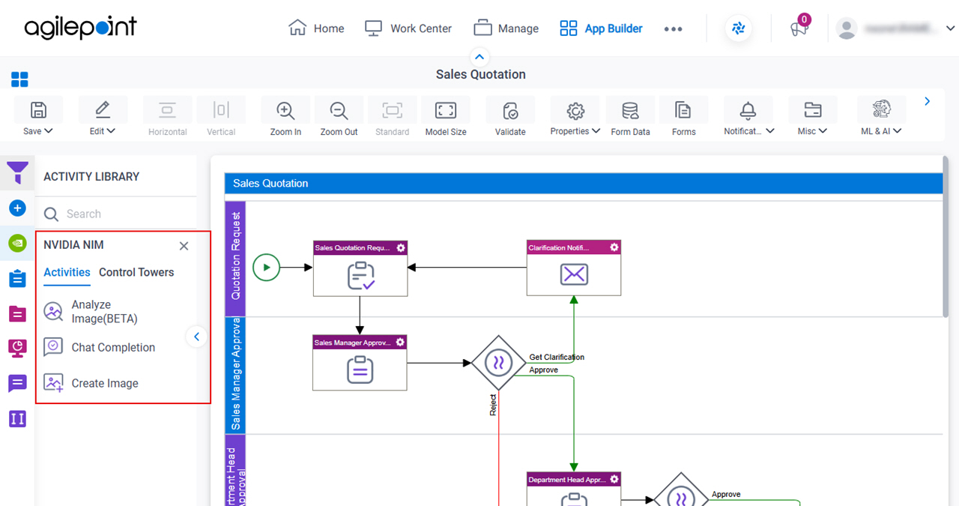Viewport: 959px width, 506px height.
Task: Click the Zoom In magnifier
Action: 285,110
